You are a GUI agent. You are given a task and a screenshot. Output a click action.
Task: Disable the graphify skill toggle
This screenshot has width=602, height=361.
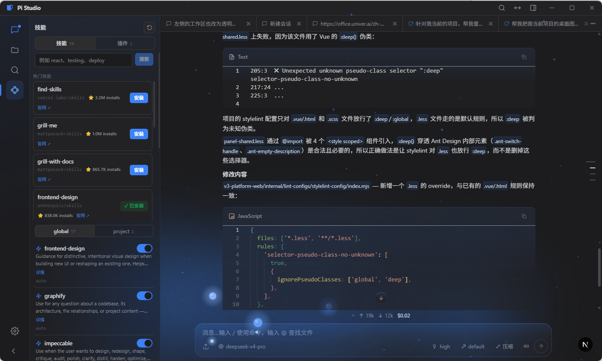145,296
